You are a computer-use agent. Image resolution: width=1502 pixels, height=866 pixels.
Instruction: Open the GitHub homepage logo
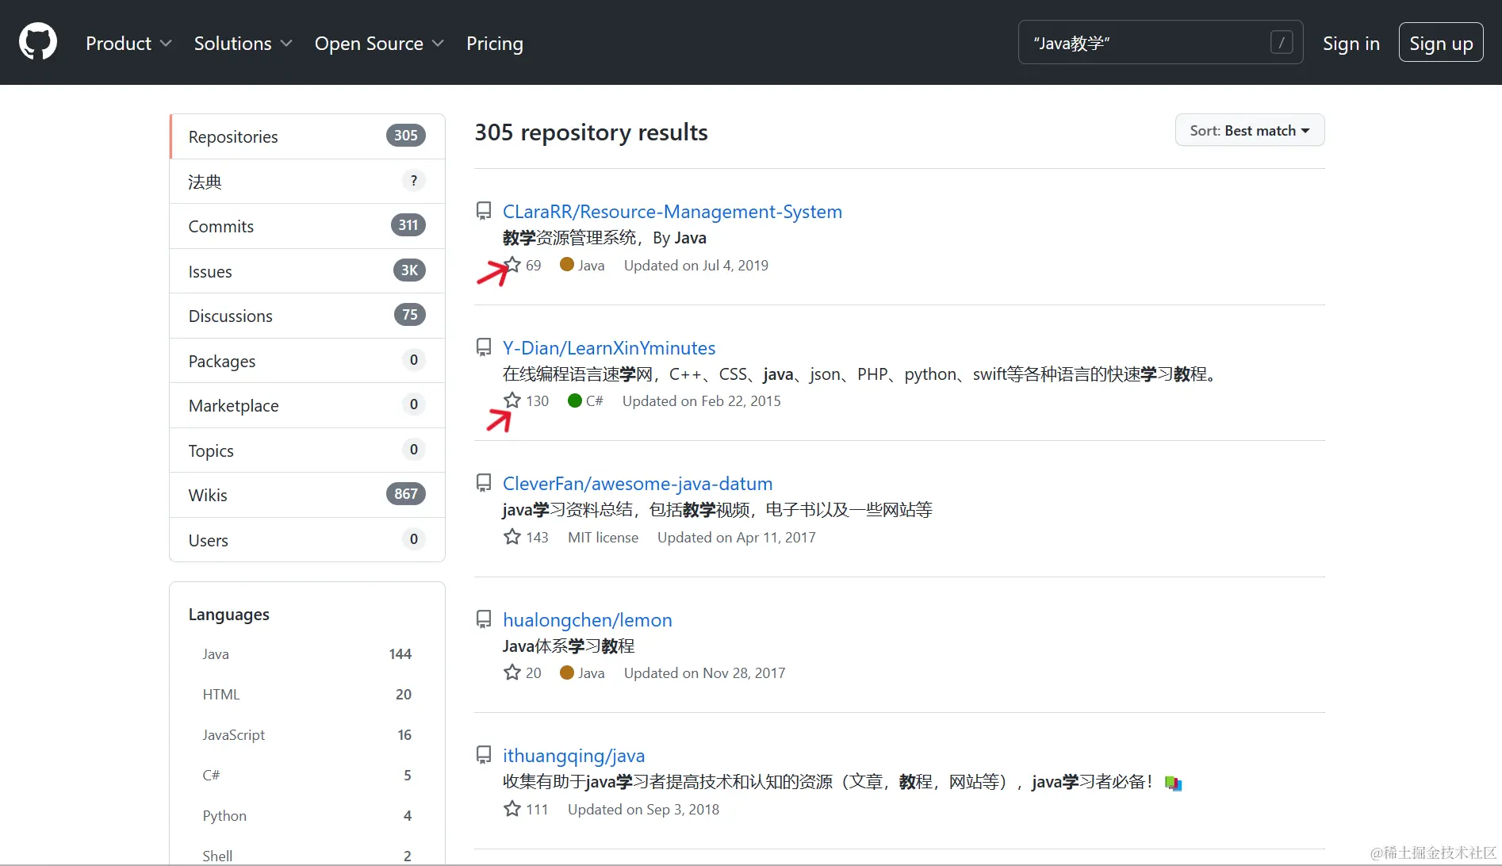coord(38,42)
